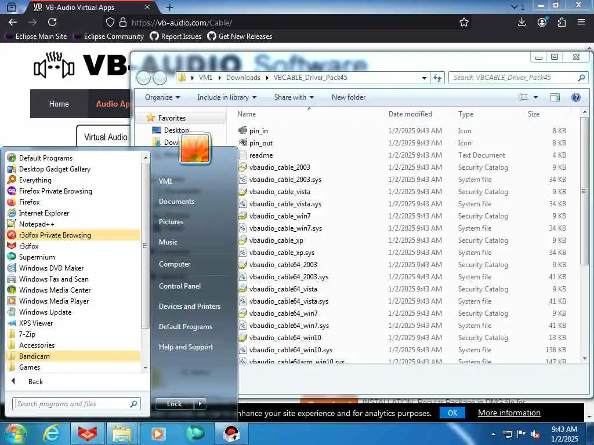Open Windows Media Center

pyautogui.click(x=55, y=290)
